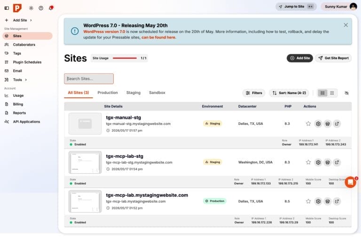Image resolution: width=361 pixels, height=237 pixels.
Task: Click tgx-mcp-lab.mystagingwebsite.com thumbnail
Action: click(85, 201)
